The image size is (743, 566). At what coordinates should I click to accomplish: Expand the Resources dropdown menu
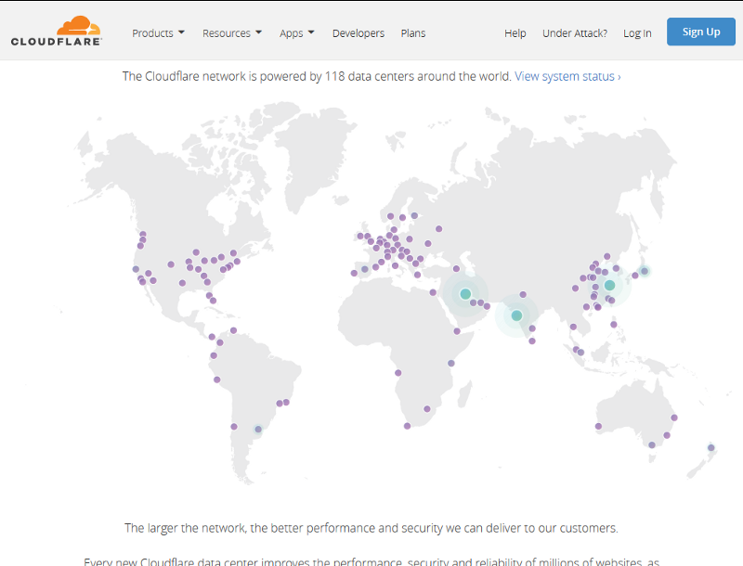[232, 33]
